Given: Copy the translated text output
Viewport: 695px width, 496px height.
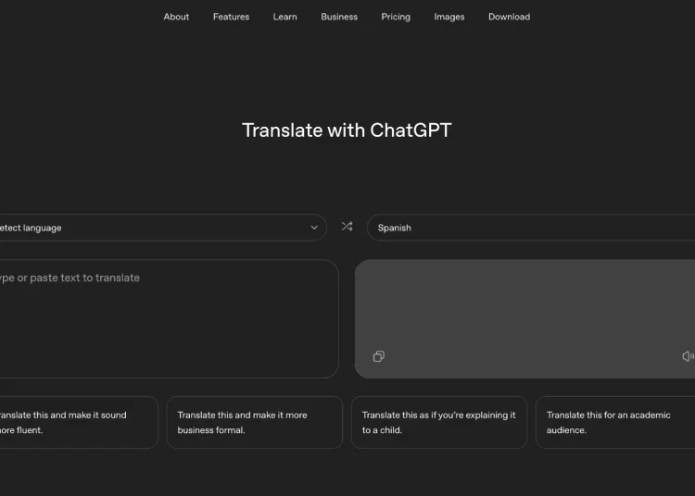Looking at the screenshot, I should click(x=378, y=356).
